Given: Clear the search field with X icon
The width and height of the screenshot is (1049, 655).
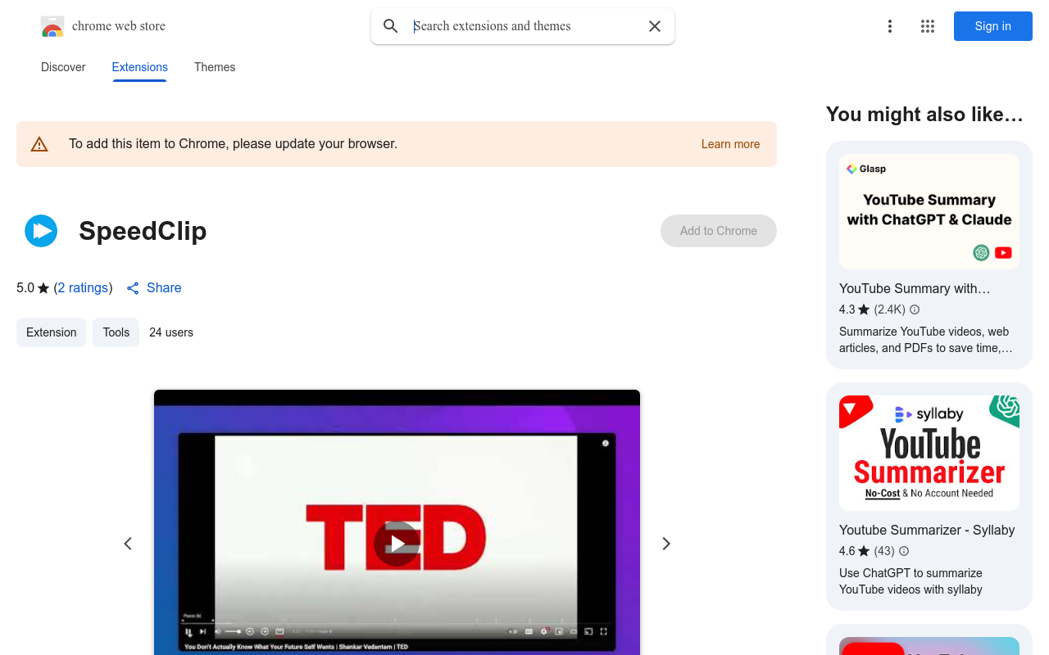Looking at the screenshot, I should click(655, 26).
